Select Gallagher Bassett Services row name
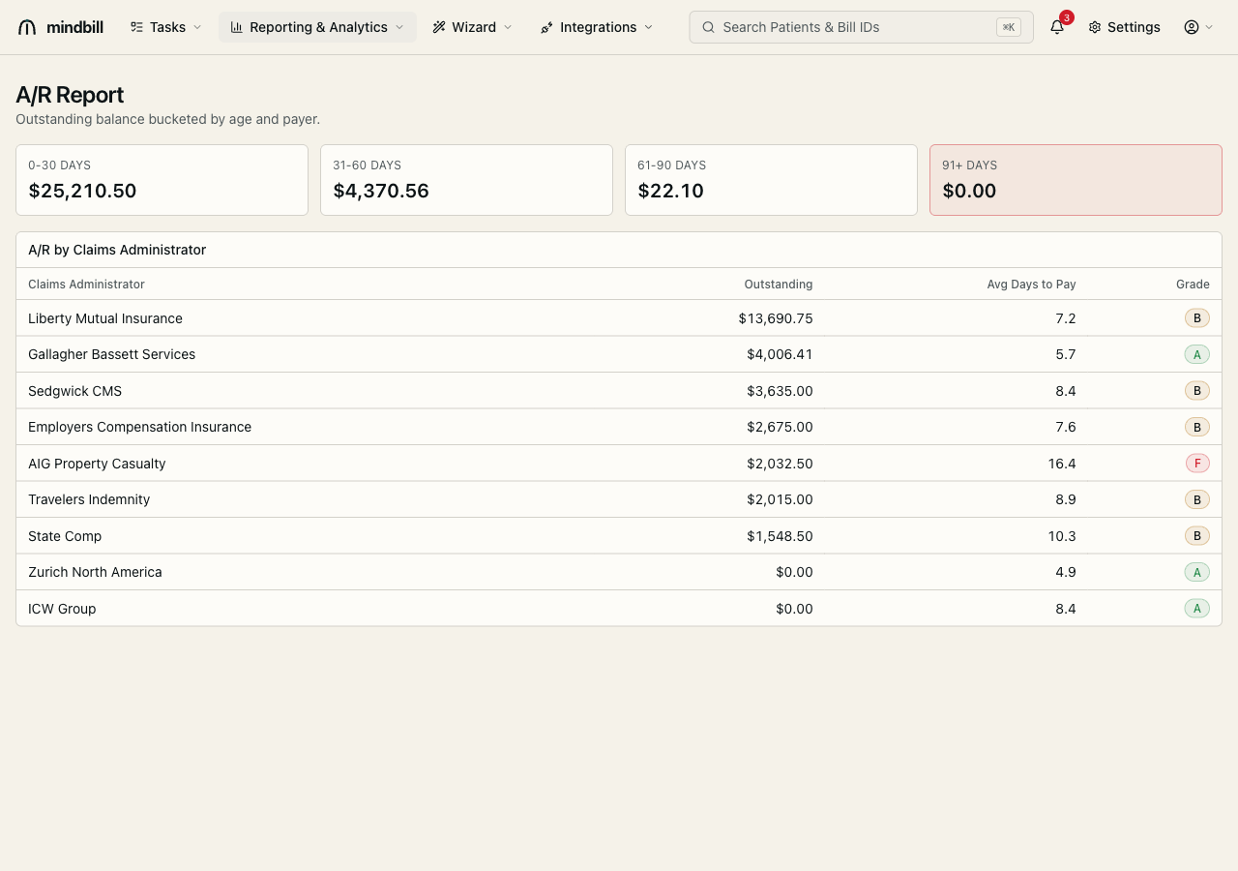Screen dimensions: 1238x871 coord(111,354)
